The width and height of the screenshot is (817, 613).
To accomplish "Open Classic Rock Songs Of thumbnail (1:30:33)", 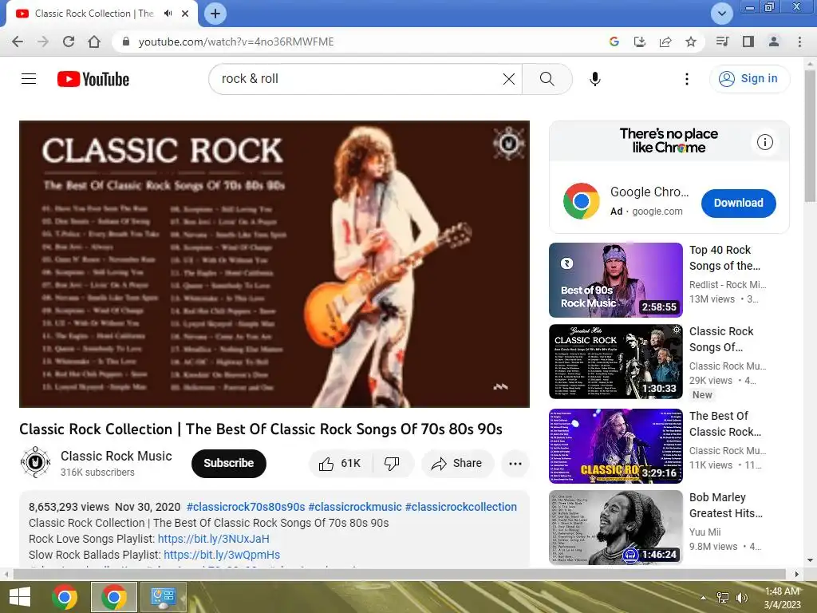I will coord(615,362).
